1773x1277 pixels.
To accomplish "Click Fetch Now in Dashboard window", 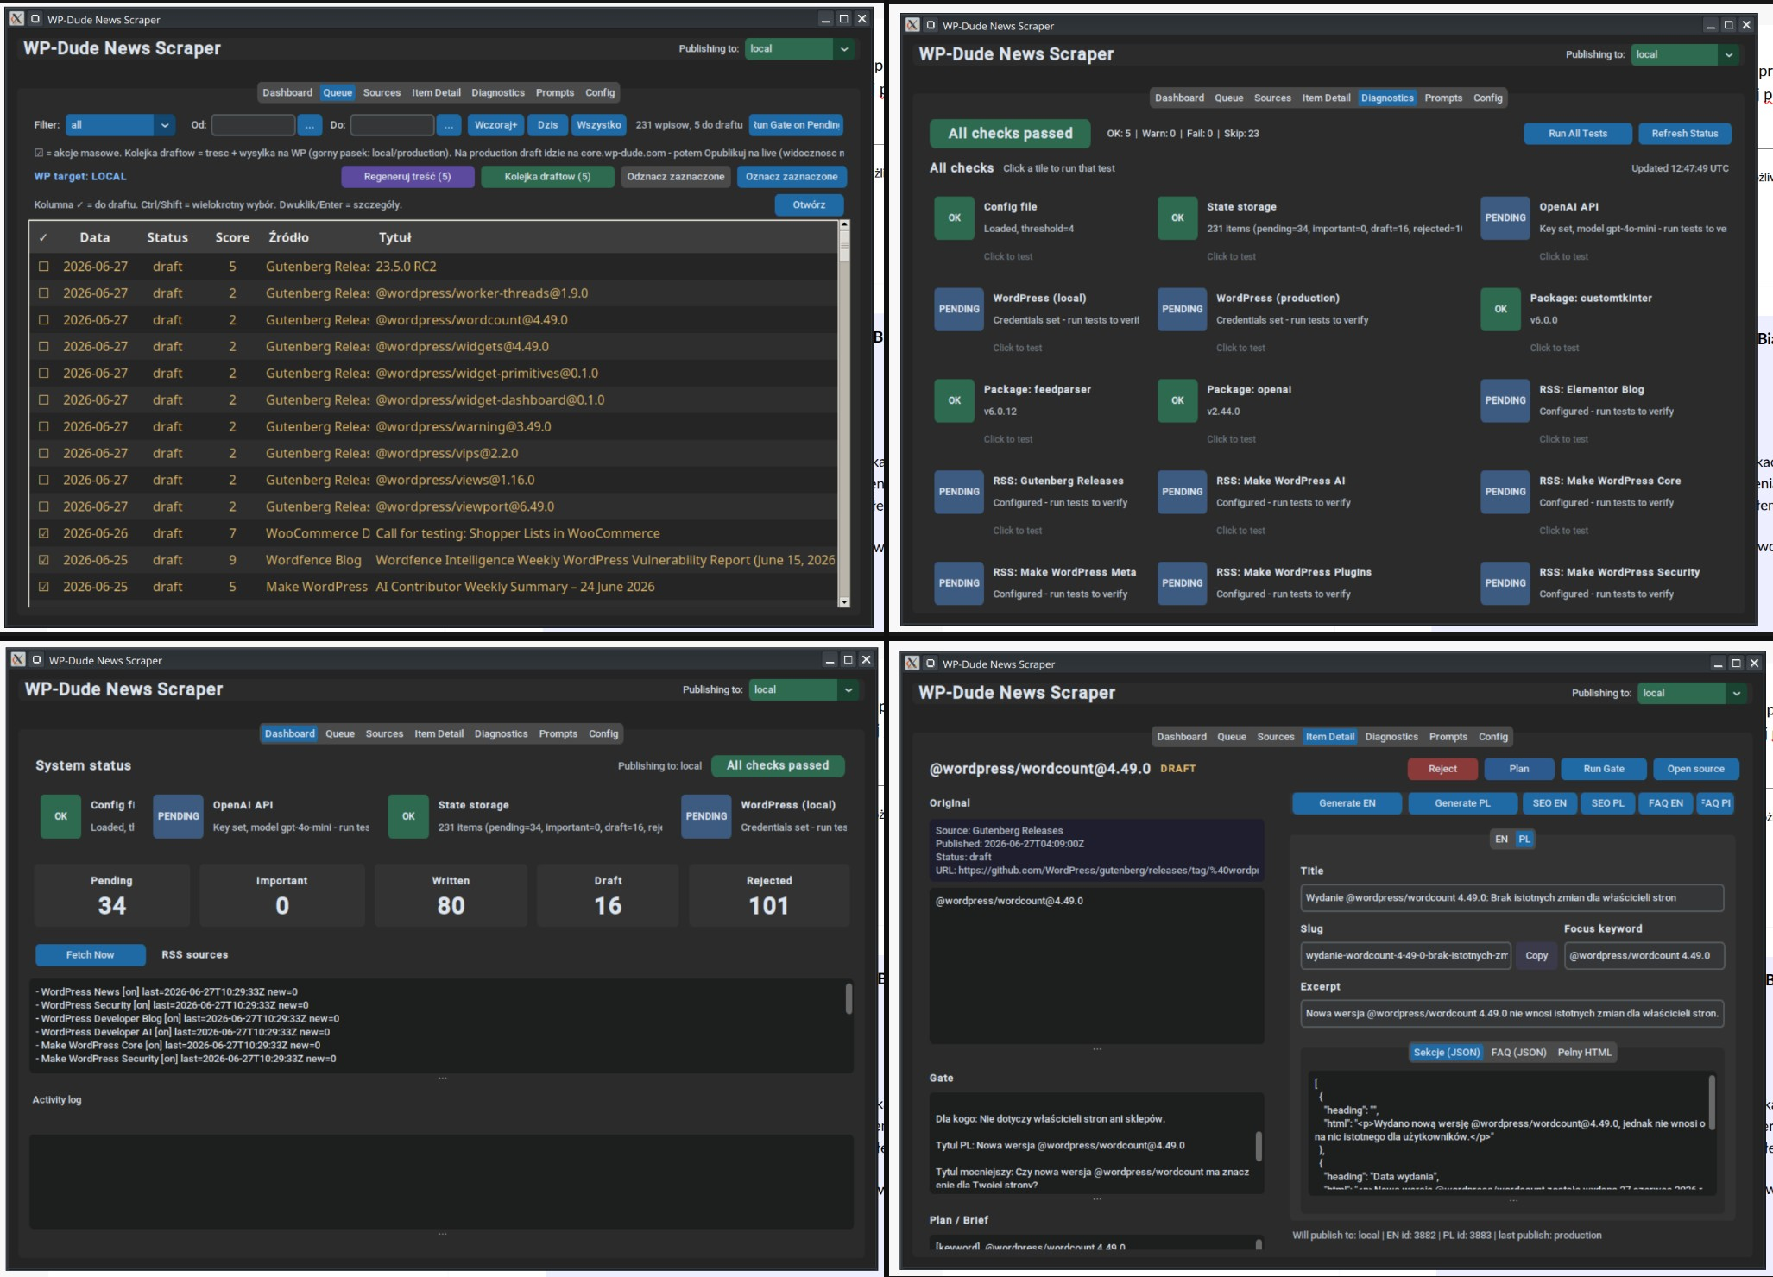I will [90, 955].
